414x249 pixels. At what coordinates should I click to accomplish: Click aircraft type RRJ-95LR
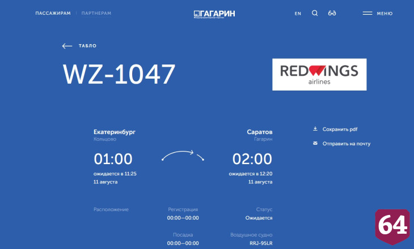[261, 243]
